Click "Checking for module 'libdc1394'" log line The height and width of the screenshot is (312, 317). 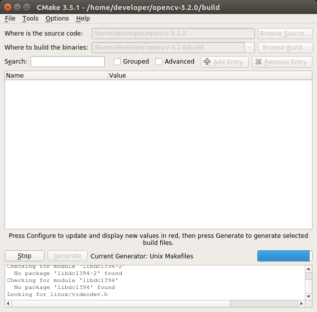(x=63, y=280)
